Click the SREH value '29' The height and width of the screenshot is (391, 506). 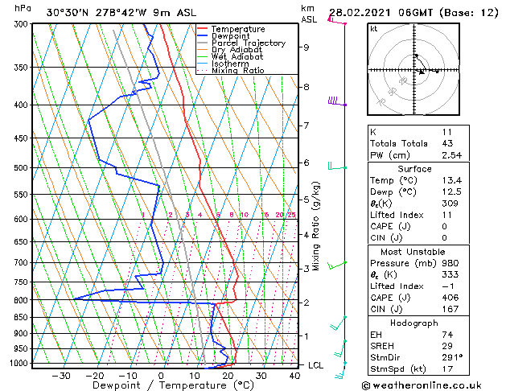(447, 346)
